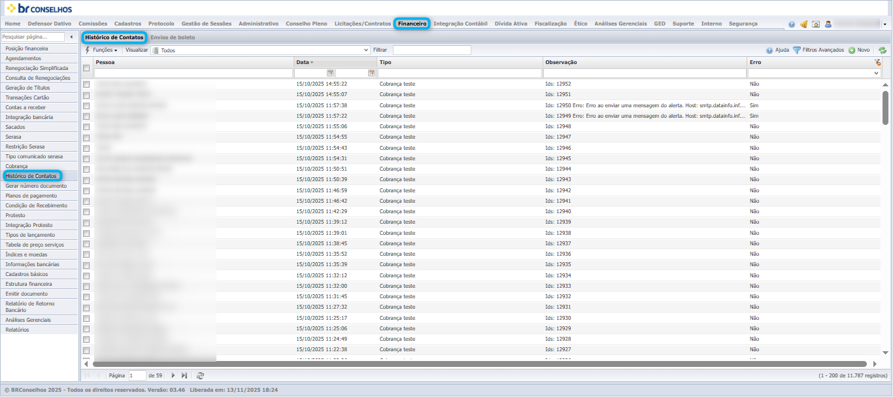Mark the checkbox for row Ids: 12935
Image resolution: width=893 pixels, height=397 pixels.
86,265
